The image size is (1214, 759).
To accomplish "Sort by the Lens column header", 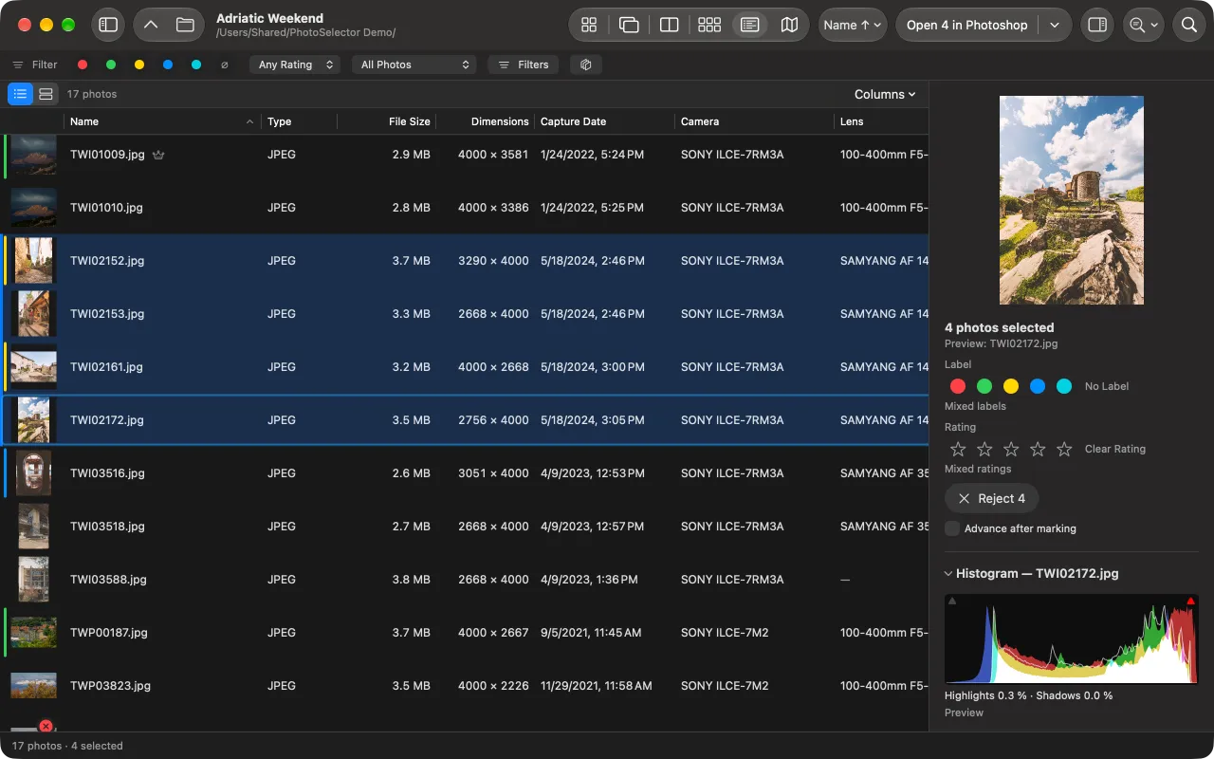I will click(881, 121).
